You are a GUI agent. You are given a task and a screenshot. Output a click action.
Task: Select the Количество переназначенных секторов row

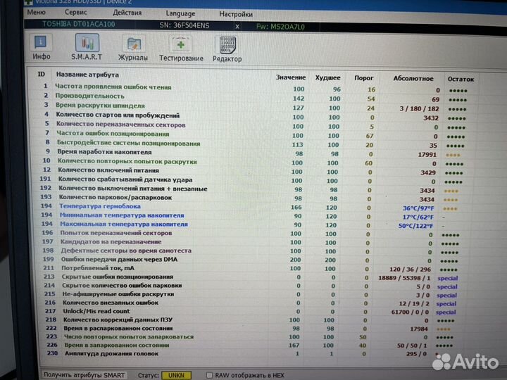[121, 124]
